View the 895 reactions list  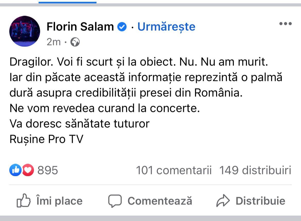point(48,170)
